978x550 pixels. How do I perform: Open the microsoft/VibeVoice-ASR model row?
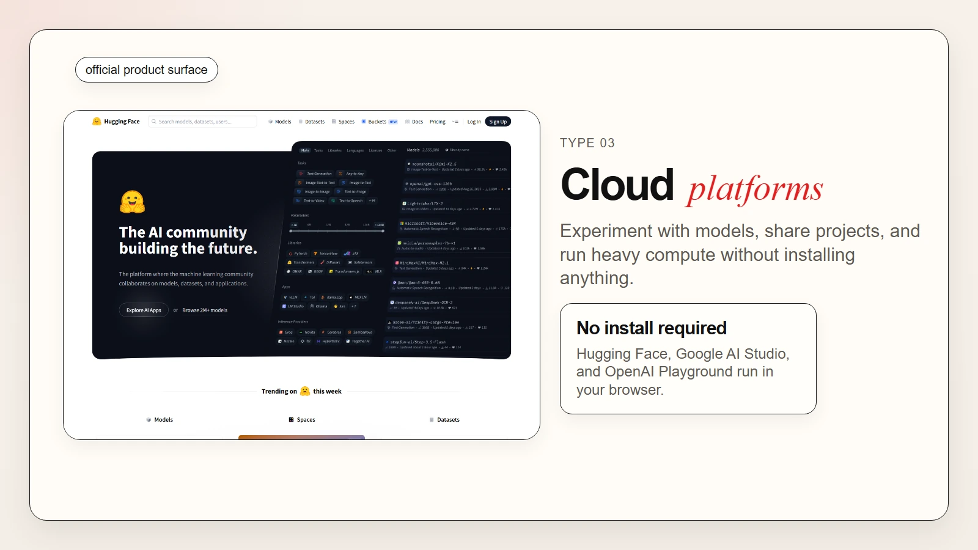click(455, 226)
